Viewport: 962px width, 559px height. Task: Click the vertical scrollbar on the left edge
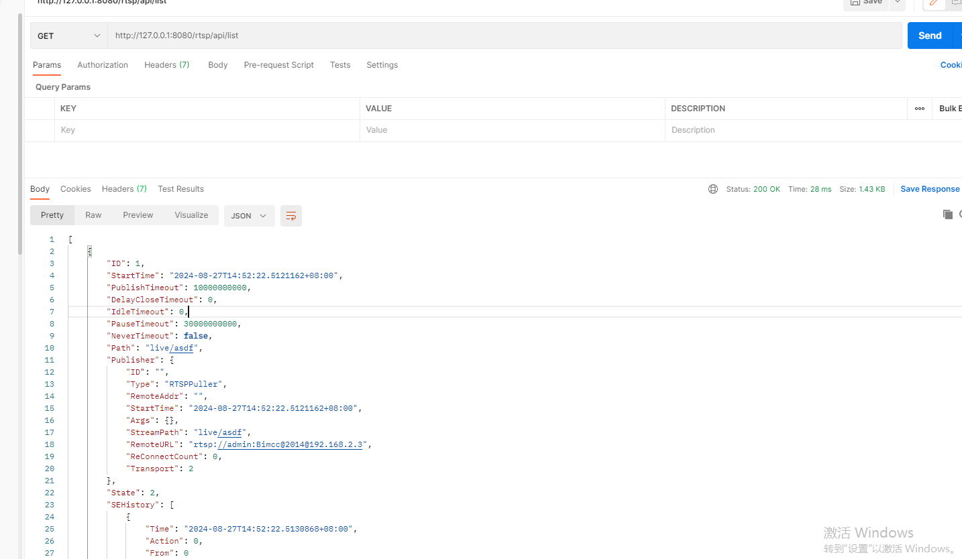pyautogui.click(x=20, y=134)
